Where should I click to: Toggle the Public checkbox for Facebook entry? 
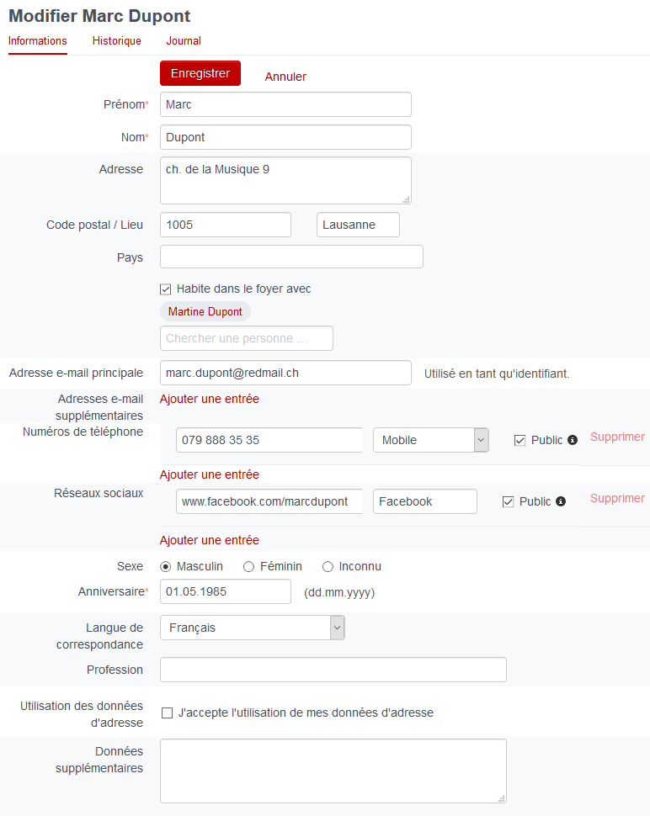click(x=508, y=502)
